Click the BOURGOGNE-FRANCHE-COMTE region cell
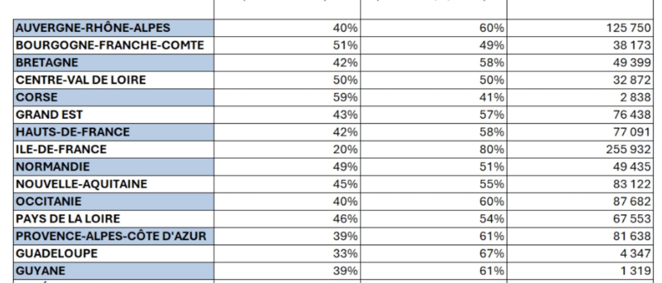The height and width of the screenshot is (283, 662). (x=110, y=45)
